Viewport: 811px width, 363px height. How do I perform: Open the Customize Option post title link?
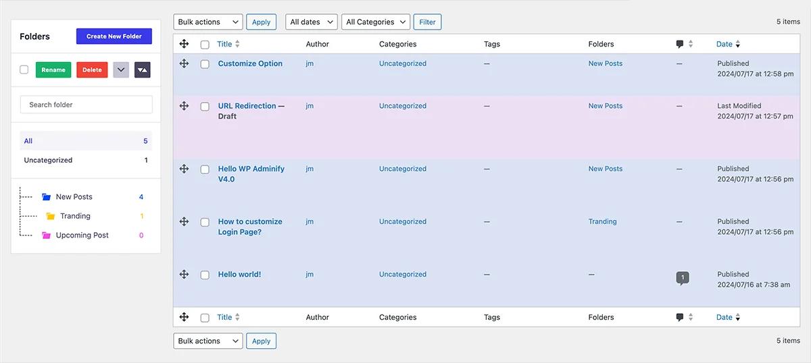click(x=250, y=63)
